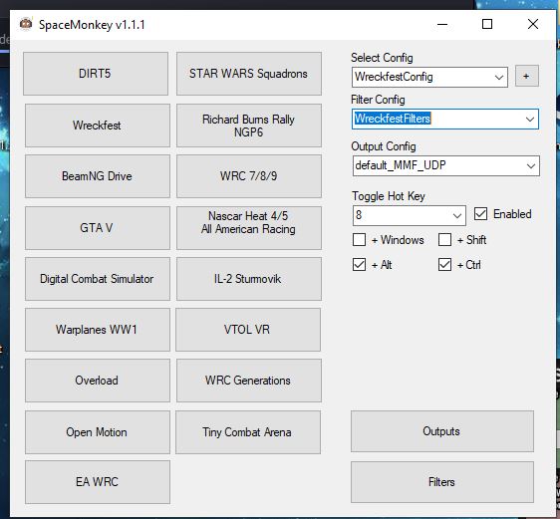Minimize the SpaceMonkey window
This screenshot has width=560, height=519.
click(442, 24)
